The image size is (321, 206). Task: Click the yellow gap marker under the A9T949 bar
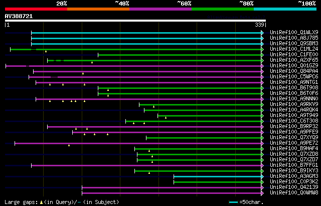[166, 118]
